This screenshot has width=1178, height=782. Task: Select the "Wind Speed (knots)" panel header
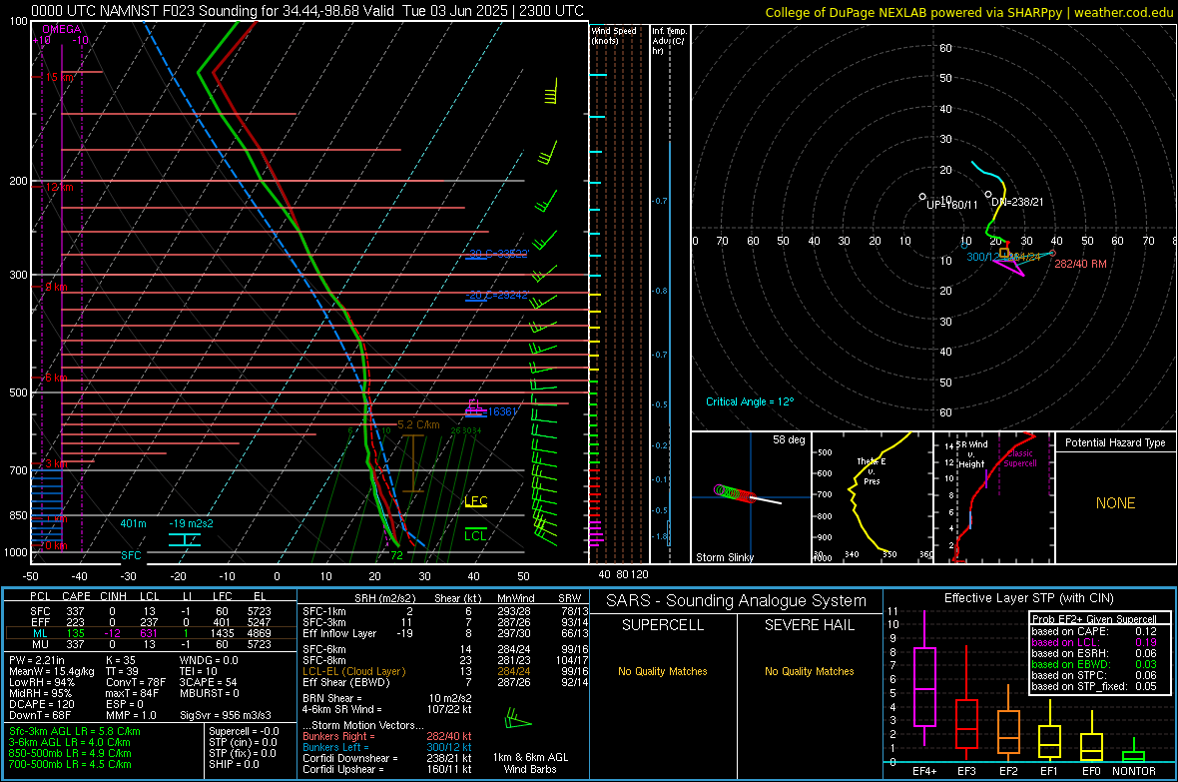point(613,35)
